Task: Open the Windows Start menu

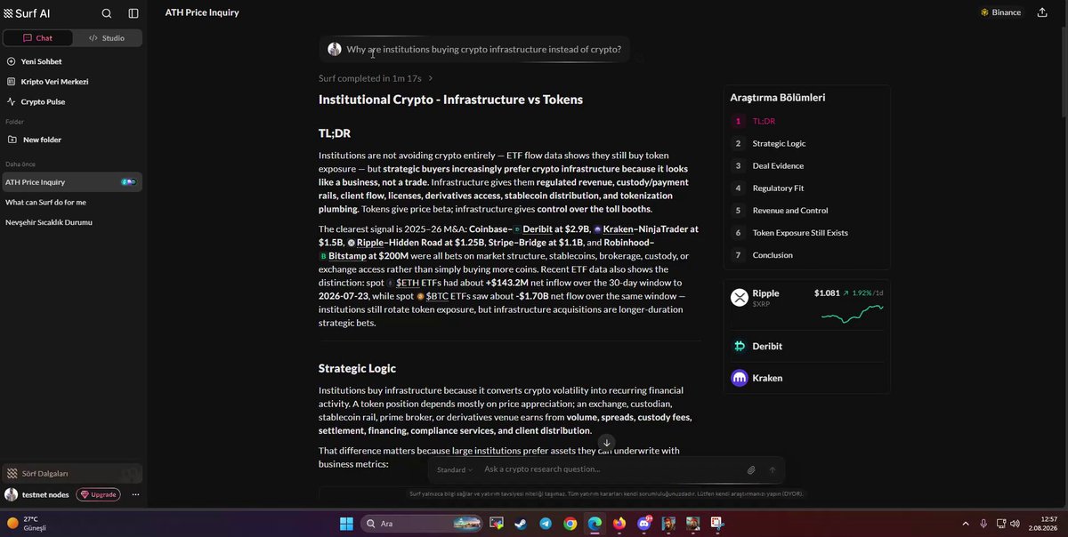Action: [346, 524]
